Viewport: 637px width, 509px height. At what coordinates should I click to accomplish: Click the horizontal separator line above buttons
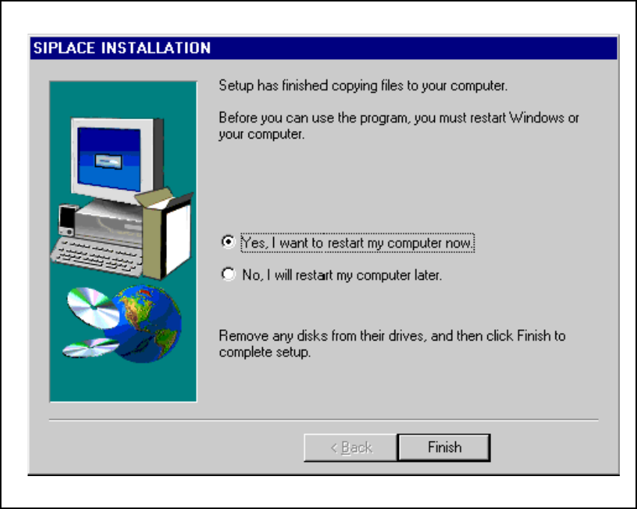coord(323,420)
